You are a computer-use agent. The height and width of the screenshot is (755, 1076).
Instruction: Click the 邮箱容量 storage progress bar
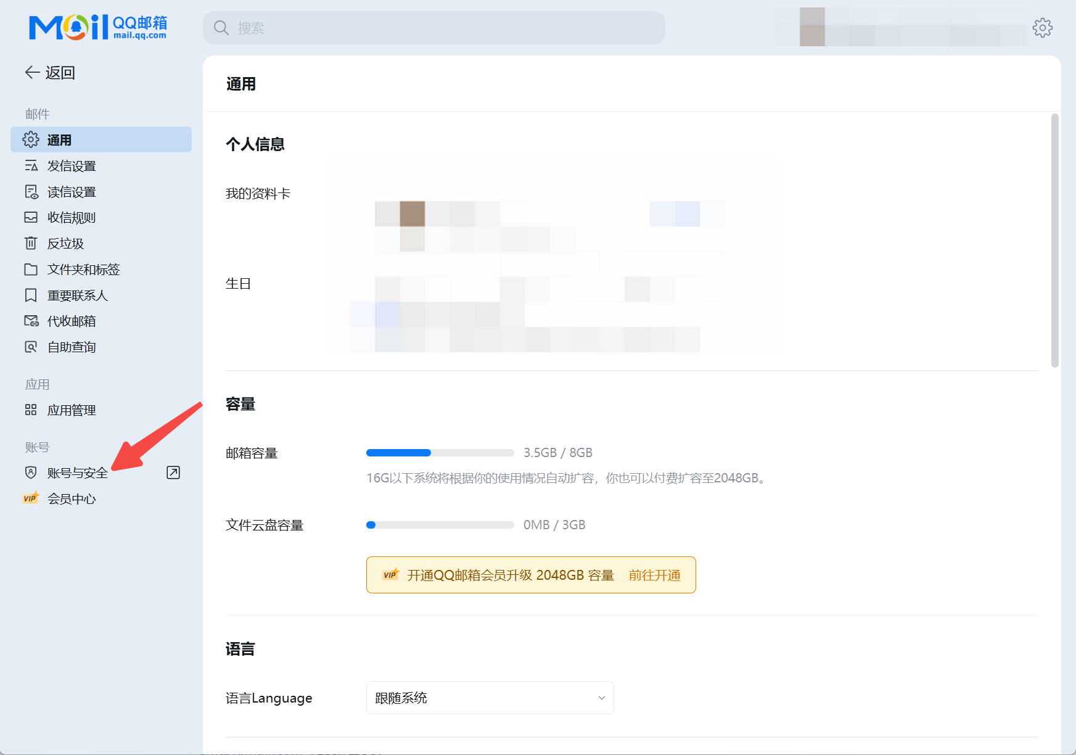click(440, 452)
